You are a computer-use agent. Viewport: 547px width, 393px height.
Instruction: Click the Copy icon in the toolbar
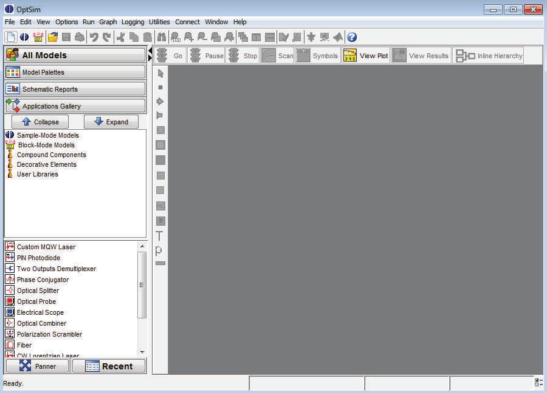coord(134,37)
